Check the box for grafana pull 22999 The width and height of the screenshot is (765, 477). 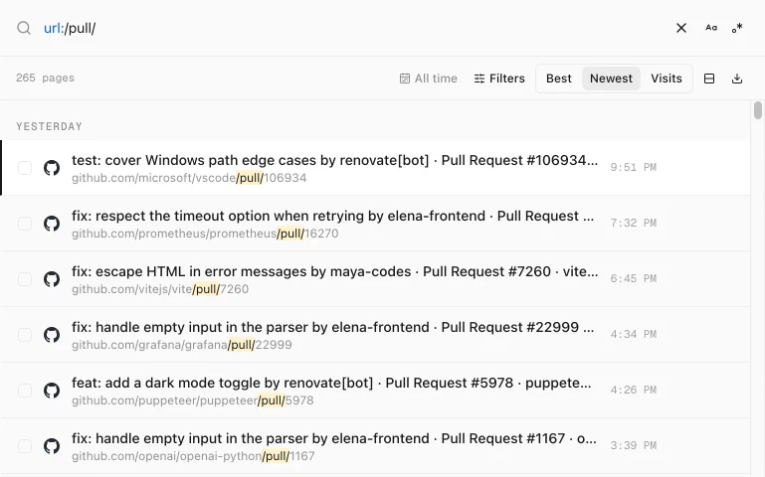click(25, 334)
